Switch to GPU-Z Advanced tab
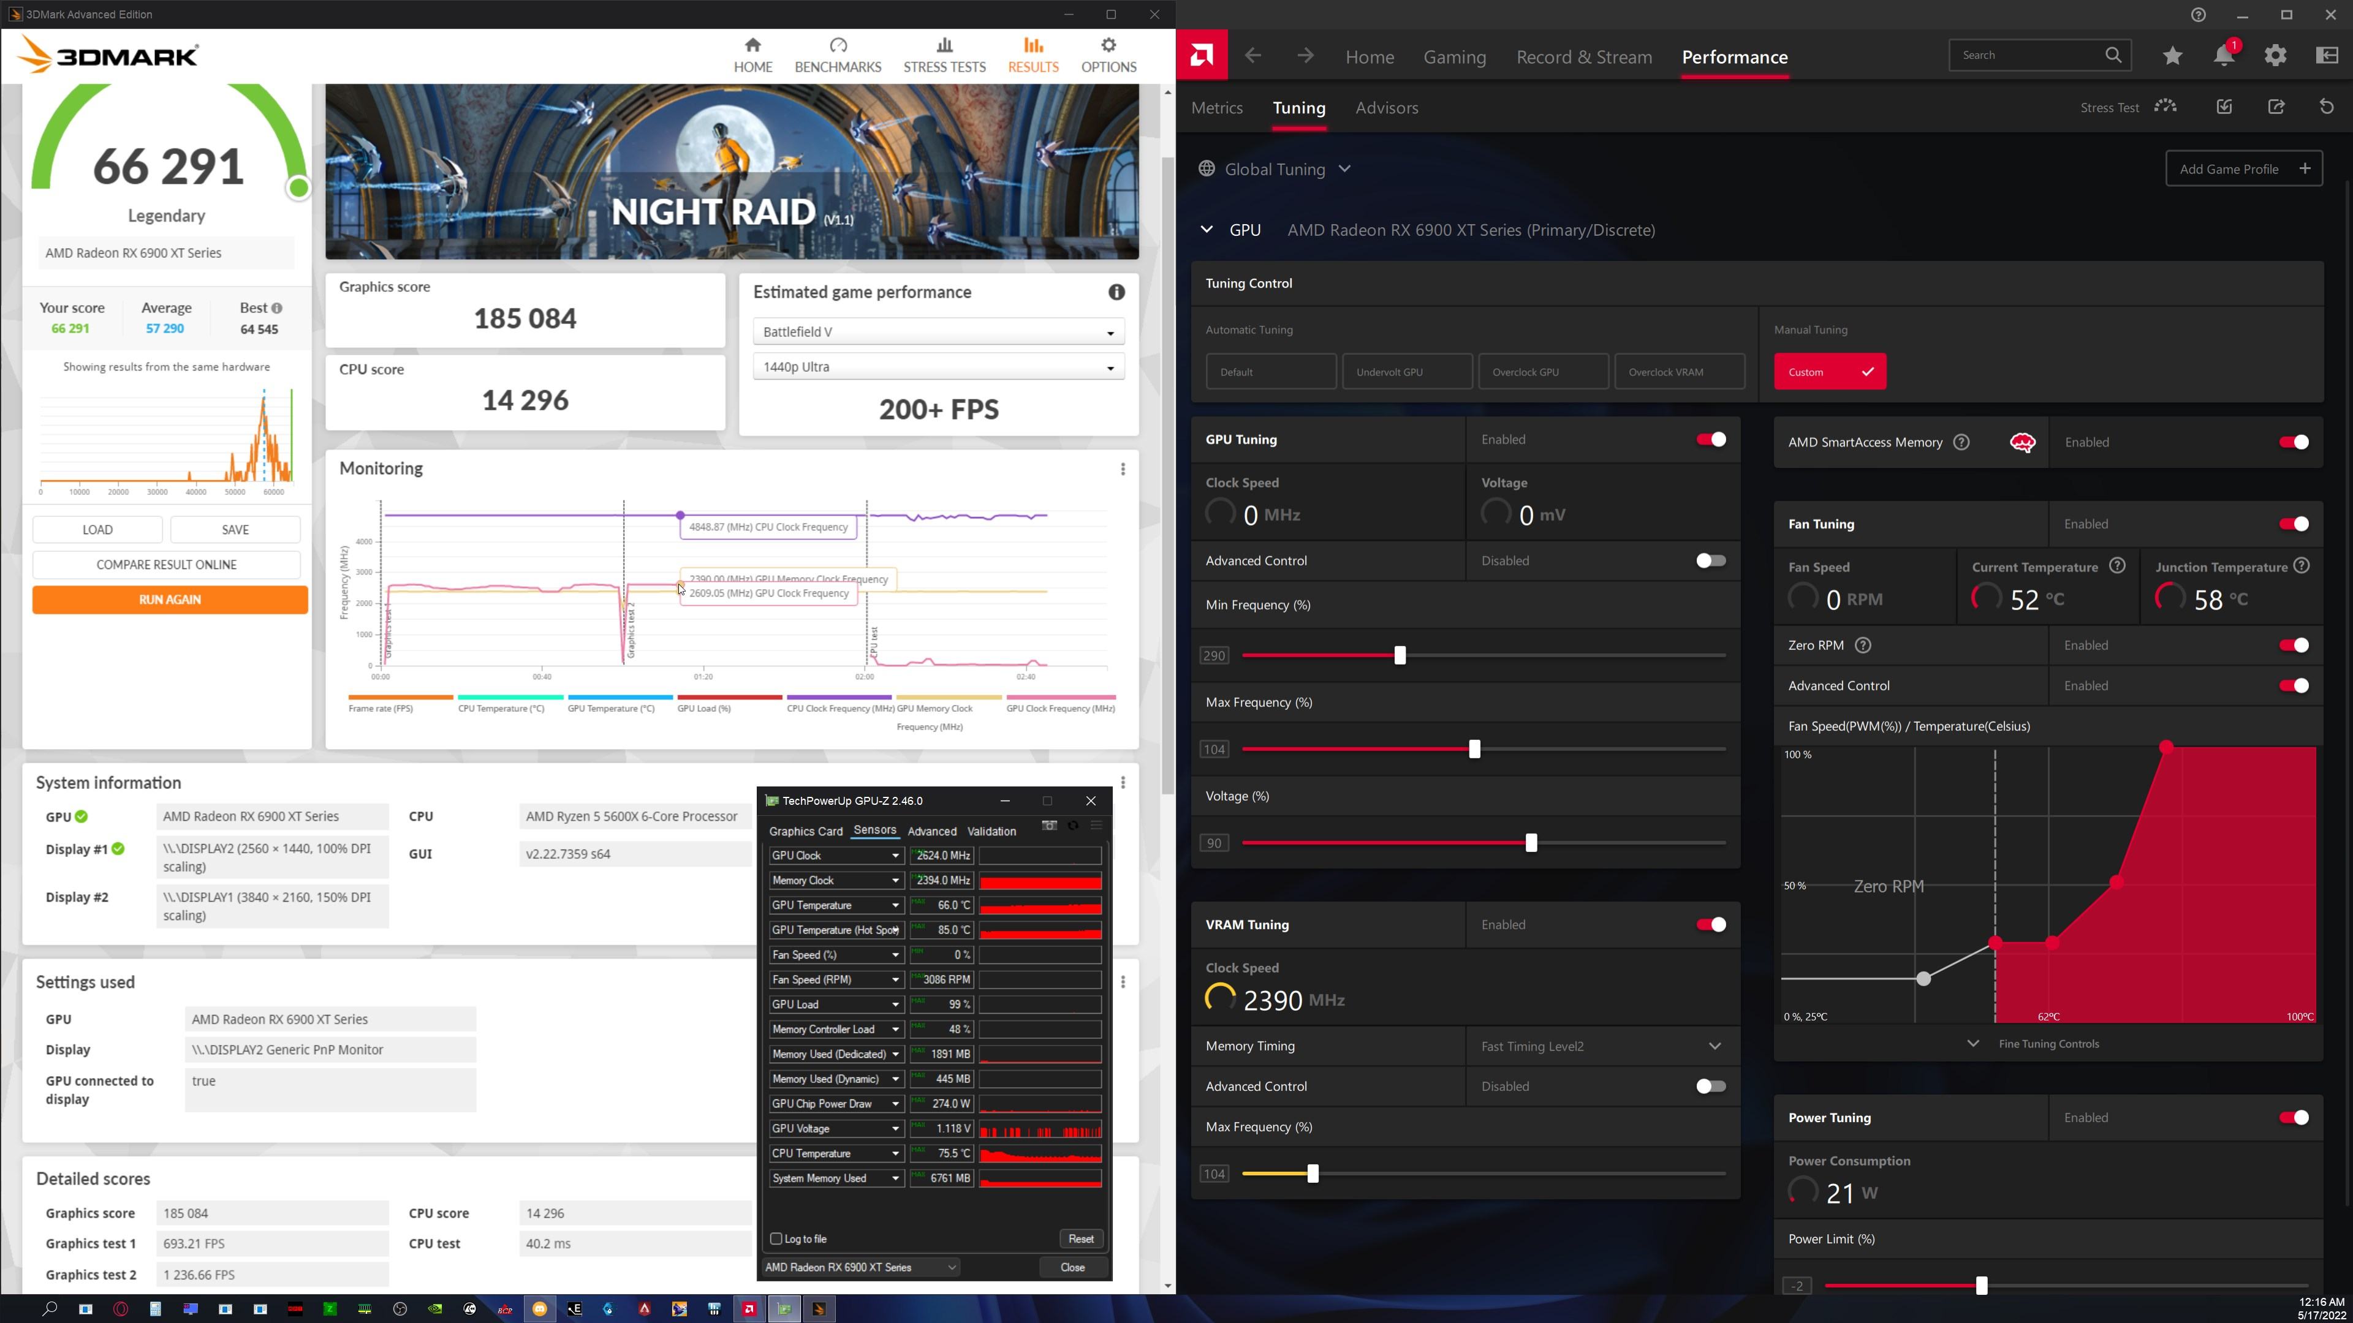The image size is (2353, 1323). click(x=931, y=832)
